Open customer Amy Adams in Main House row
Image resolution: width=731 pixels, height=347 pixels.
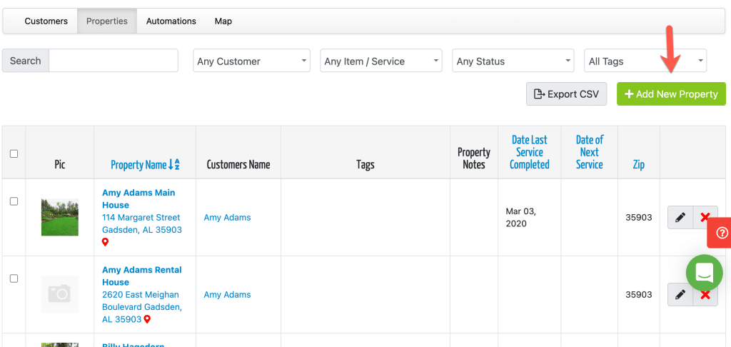tap(227, 217)
